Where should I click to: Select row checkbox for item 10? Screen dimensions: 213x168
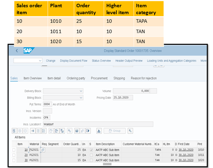[x=14, y=150]
